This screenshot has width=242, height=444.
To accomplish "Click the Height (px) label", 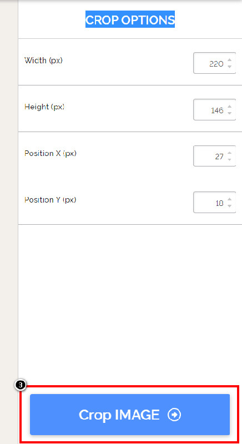I will (44, 107).
